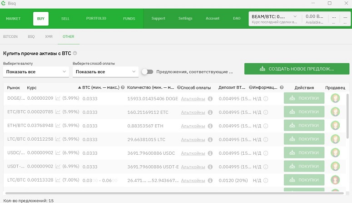Open the currency selection dropdown
This screenshot has height=203, width=352.
(36, 72)
